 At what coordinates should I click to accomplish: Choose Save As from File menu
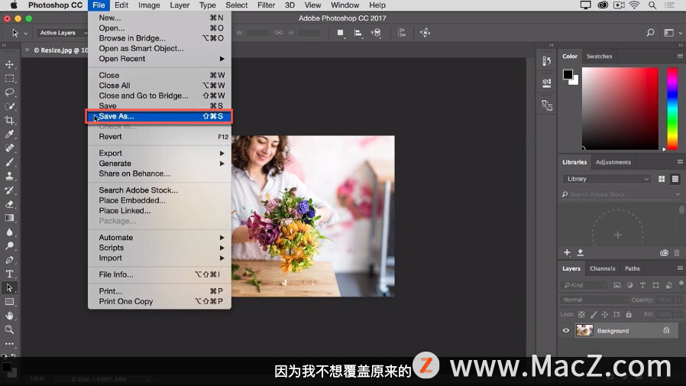[x=160, y=116]
